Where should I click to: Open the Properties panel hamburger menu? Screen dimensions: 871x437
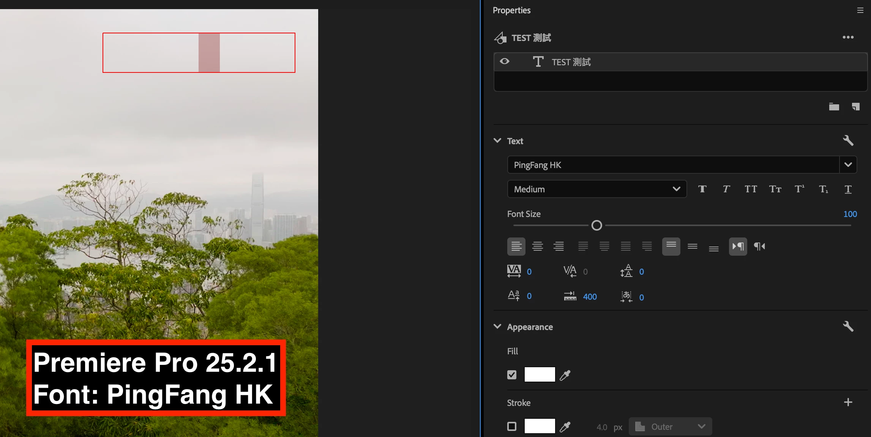(860, 10)
